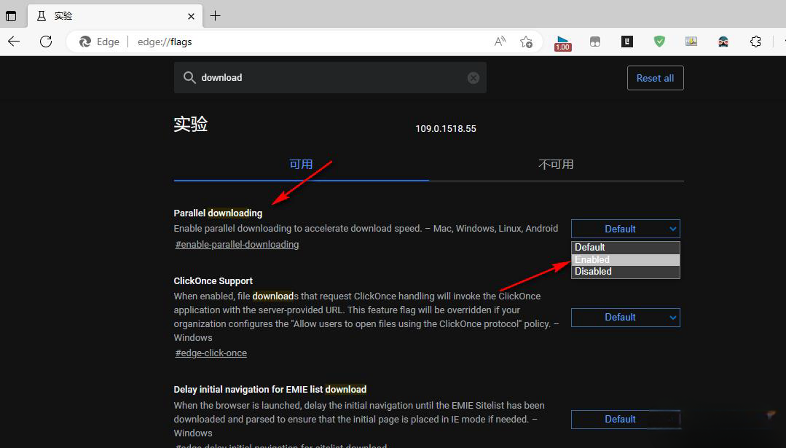Screen dimensions: 786x448
Task: Reload the flags page
Action: 46,42
